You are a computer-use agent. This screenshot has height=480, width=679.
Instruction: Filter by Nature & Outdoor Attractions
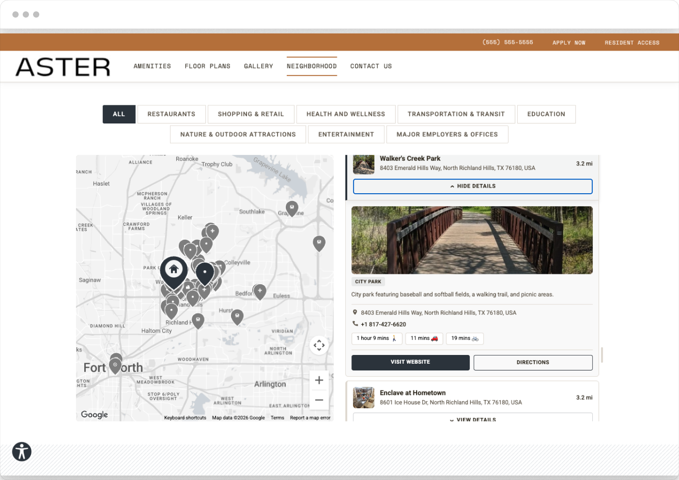coord(238,134)
